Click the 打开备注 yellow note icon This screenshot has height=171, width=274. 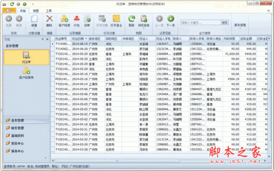click(x=116, y=19)
